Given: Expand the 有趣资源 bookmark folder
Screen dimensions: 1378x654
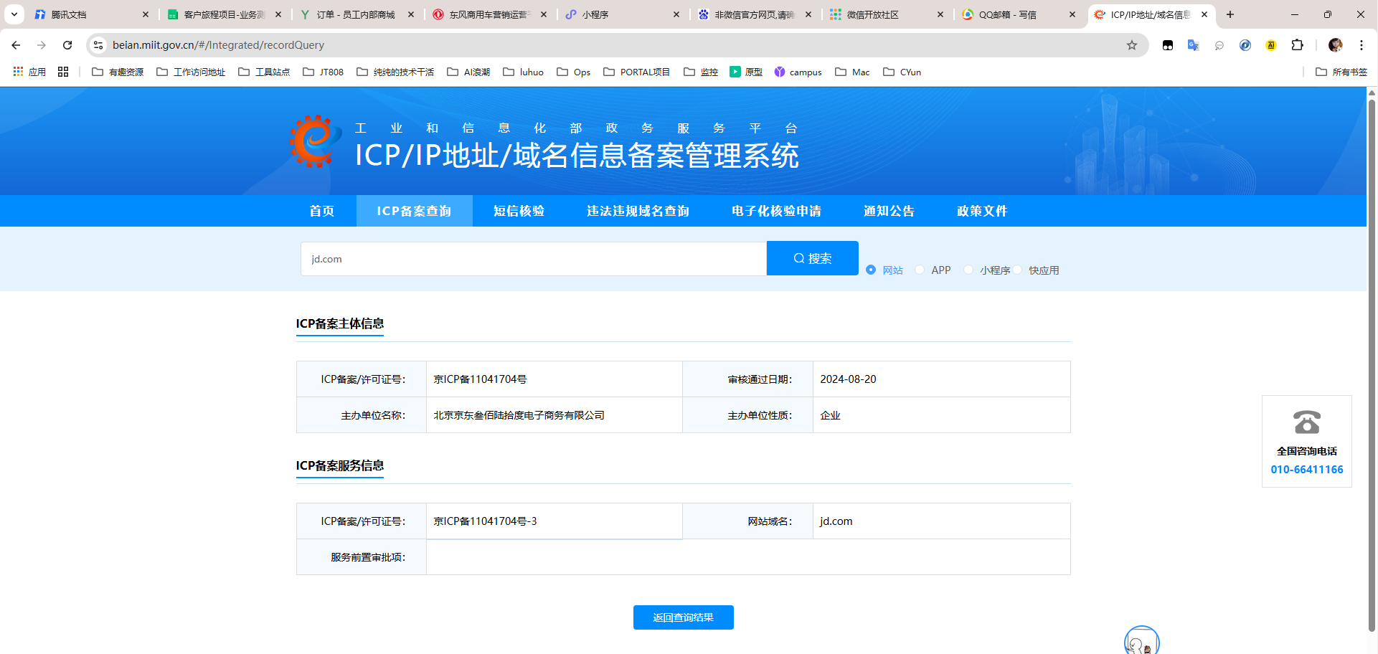Looking at the screenshot, I should coord(118,72).
